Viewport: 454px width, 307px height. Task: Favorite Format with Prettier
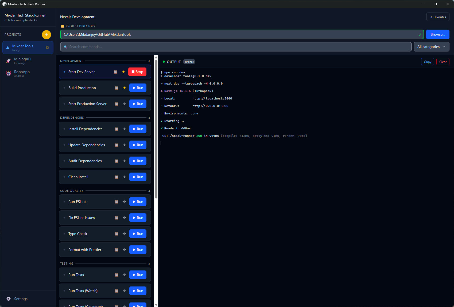pyautogui.click(x=125, y=250)
